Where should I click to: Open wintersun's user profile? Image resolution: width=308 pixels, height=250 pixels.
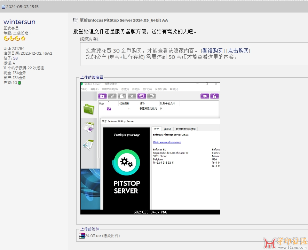19,22
